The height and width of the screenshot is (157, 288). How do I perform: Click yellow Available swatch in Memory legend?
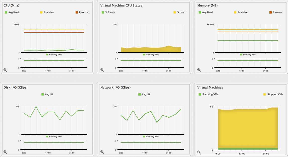235,12
